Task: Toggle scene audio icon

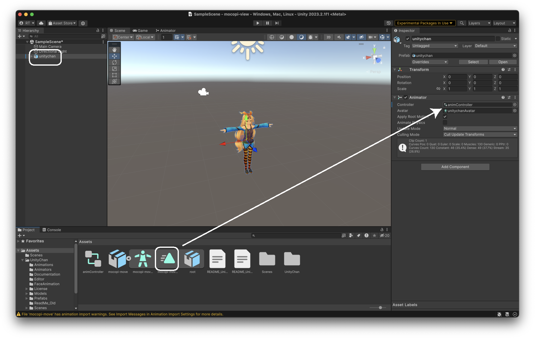Action: point(339,37)
